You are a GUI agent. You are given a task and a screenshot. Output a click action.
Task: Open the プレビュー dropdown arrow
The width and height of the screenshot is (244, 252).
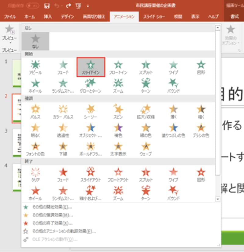[10, 43]
